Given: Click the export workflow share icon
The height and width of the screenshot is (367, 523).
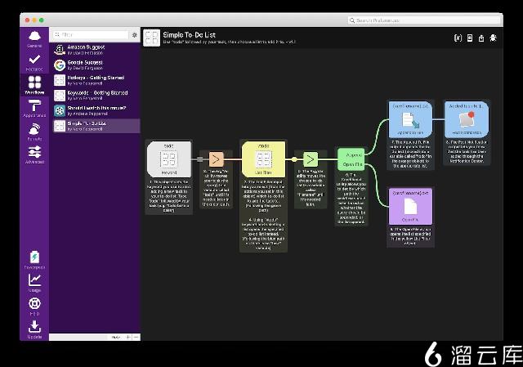Looking at the screenshot, I should [481, 38].
